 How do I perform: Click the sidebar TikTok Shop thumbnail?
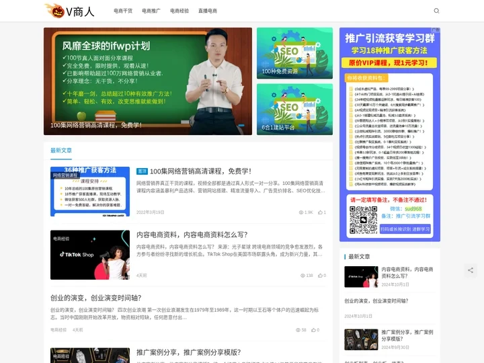[361, 277]
